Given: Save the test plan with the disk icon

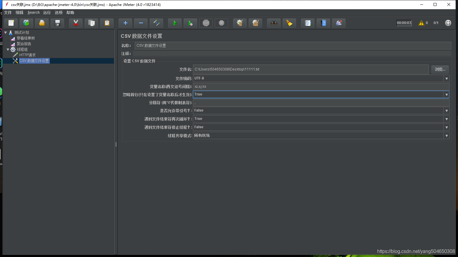Looking at the screenshot, I should [58, 23].
